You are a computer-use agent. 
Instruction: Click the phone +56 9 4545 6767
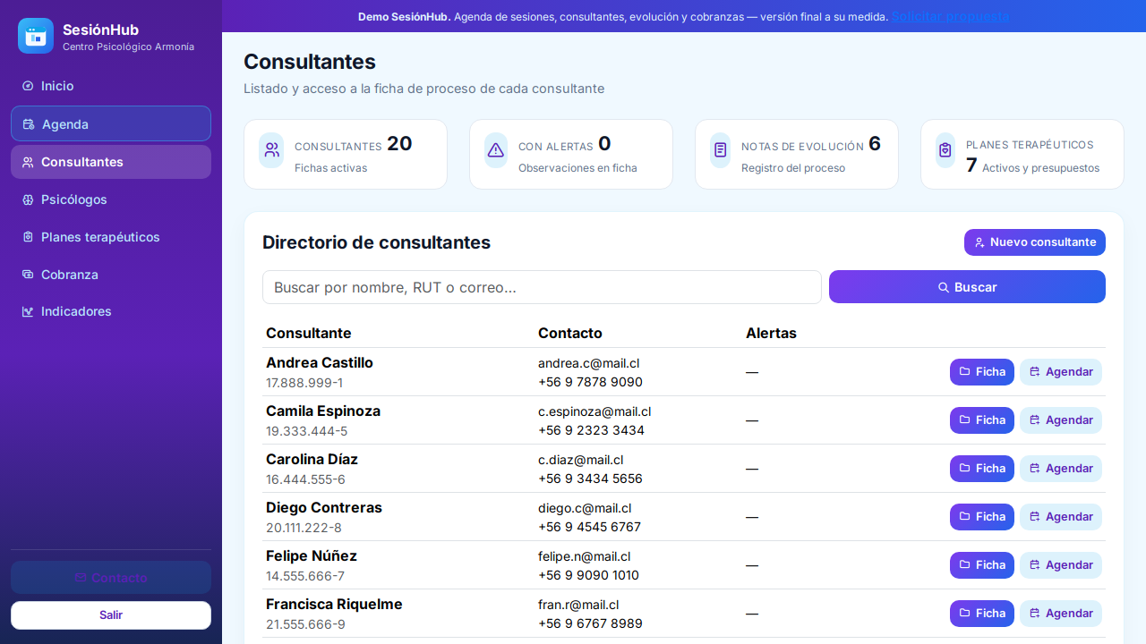(589, 527)
